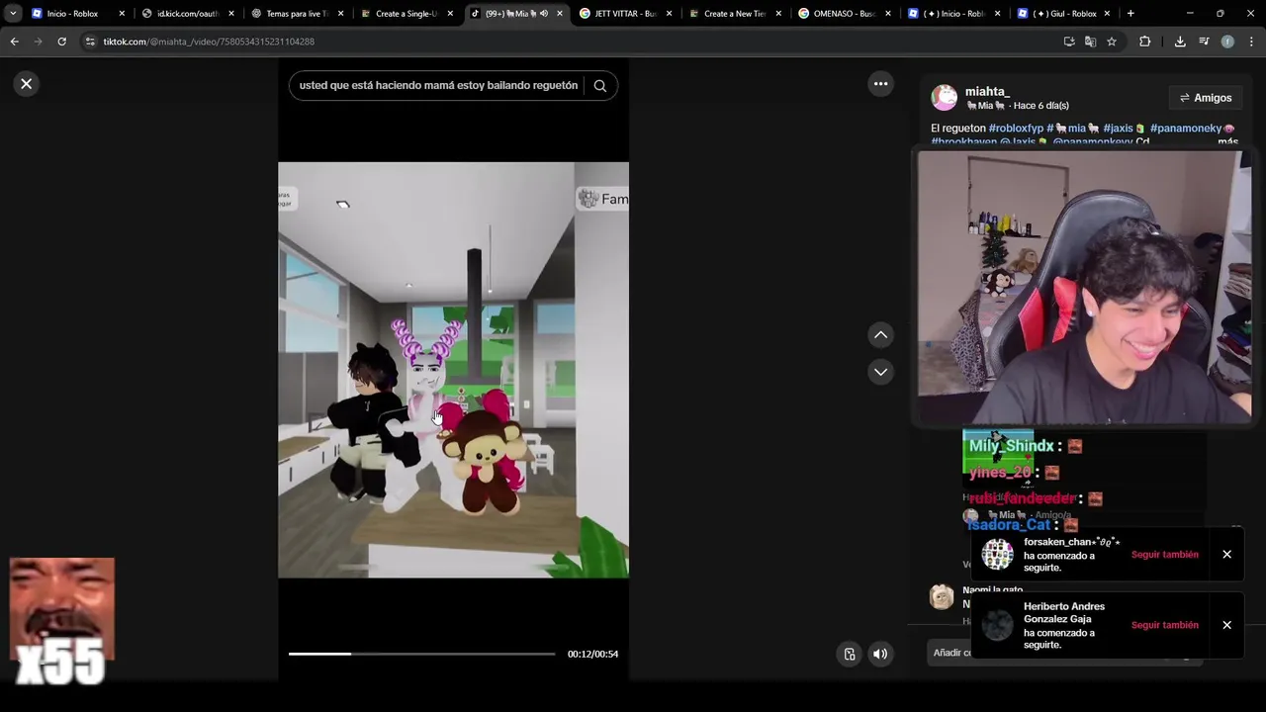Open forsaken_chan's avatar in notification
The image size is (1266, 712).
(997, 555)
